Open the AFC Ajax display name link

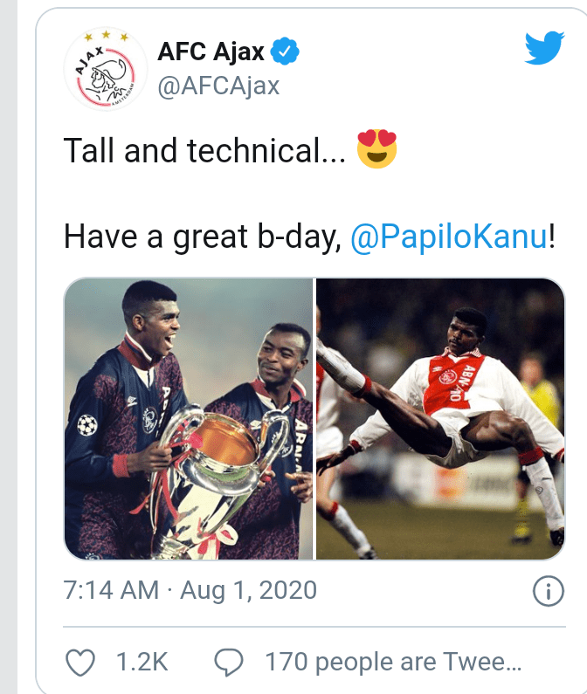[x=211, y=52]
